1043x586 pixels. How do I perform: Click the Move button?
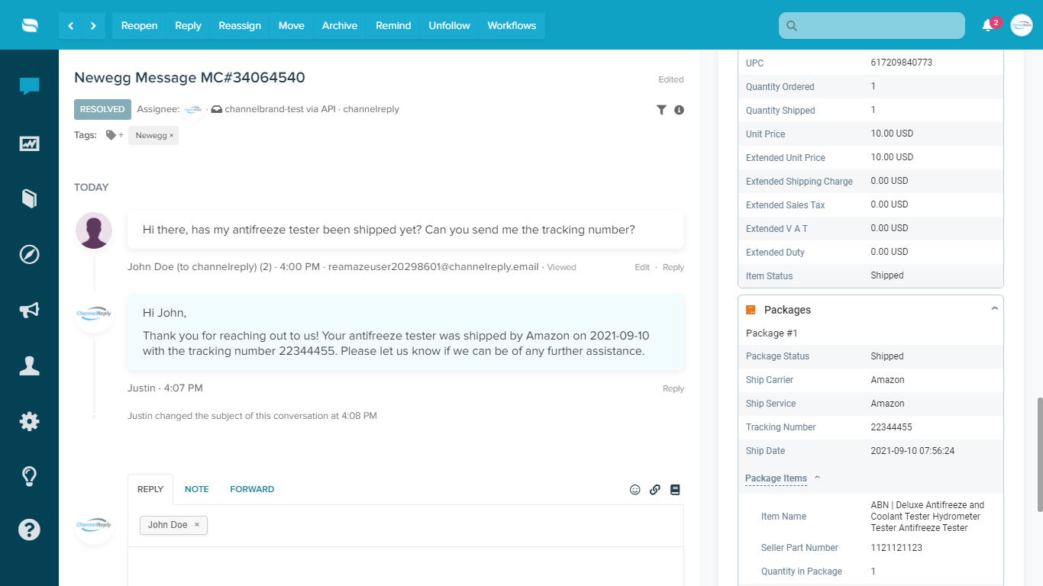click(292, 25)
